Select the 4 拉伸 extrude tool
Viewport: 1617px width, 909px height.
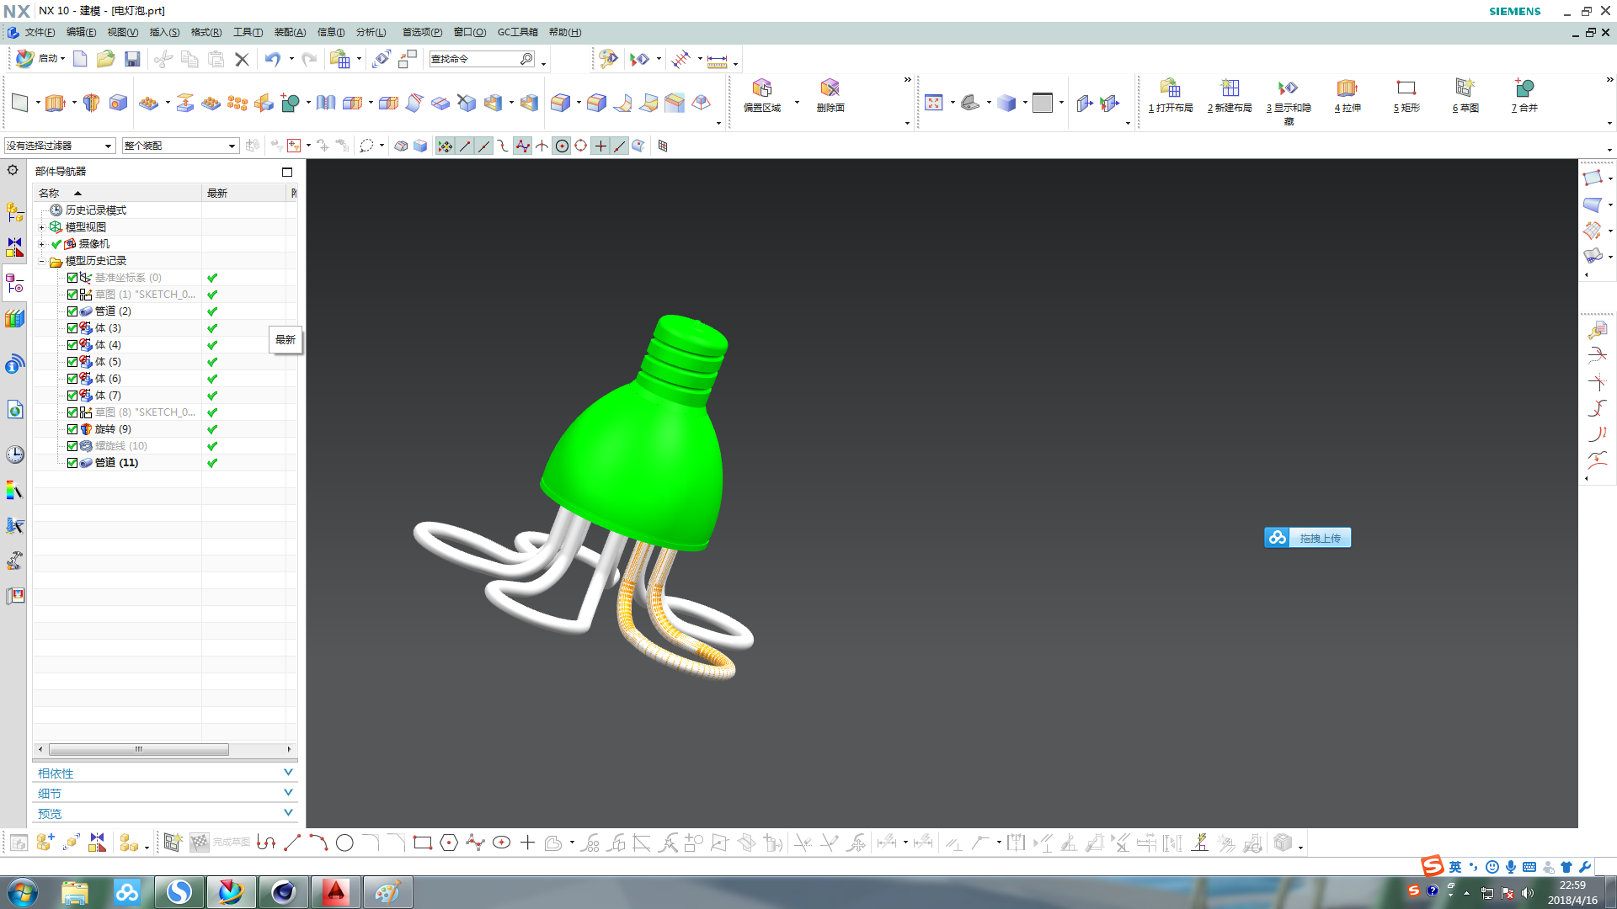click(x=1347, y=95)
